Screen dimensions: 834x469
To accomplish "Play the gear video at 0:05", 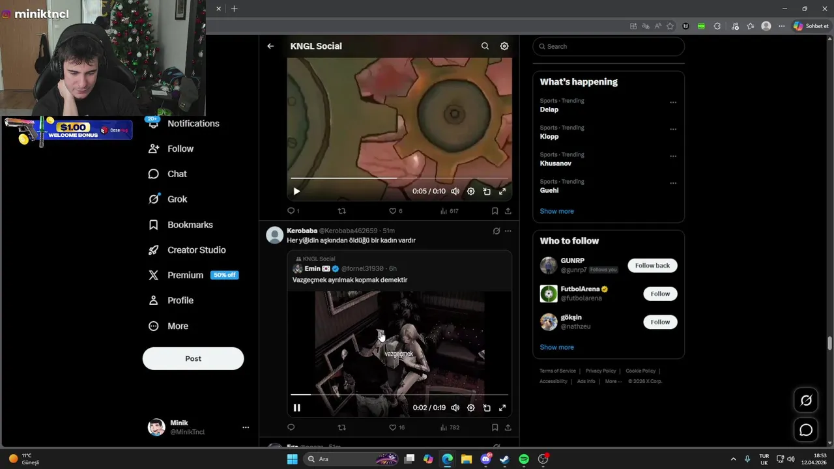I will [296, 192].
